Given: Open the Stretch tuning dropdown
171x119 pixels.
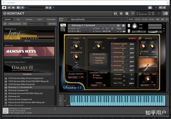Looking at the screenshot, I should click(98, 85).
